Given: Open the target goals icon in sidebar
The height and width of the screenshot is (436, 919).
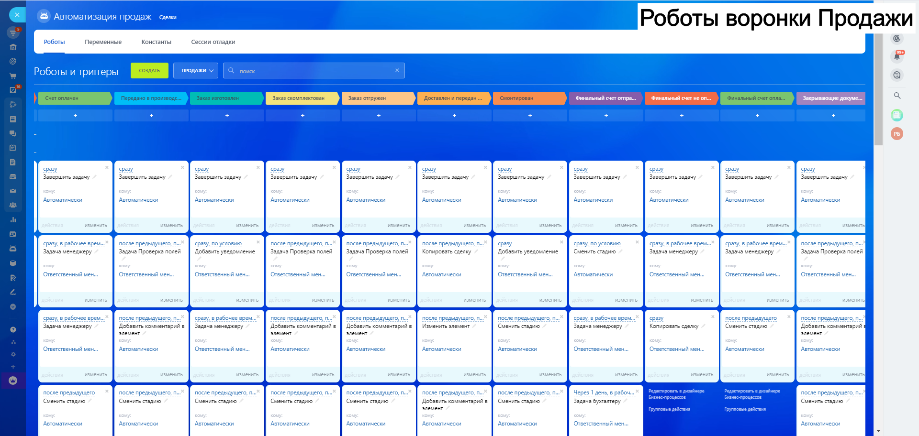Looking at the screenshot, I should 13,61.
